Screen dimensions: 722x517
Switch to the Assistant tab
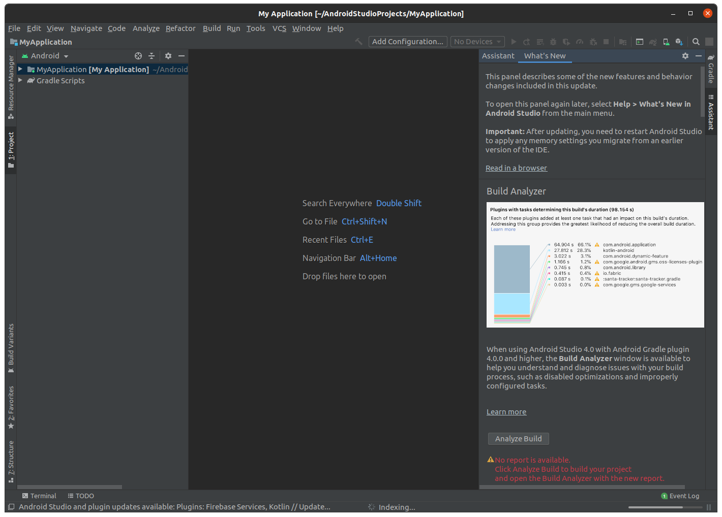(x=498, y=56)
